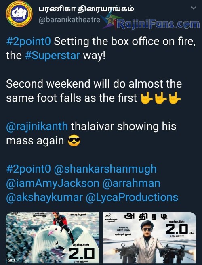This screenshot has width=202, height=265.
Task: Visit the @arrahman mention
Action: click(131, 184)
